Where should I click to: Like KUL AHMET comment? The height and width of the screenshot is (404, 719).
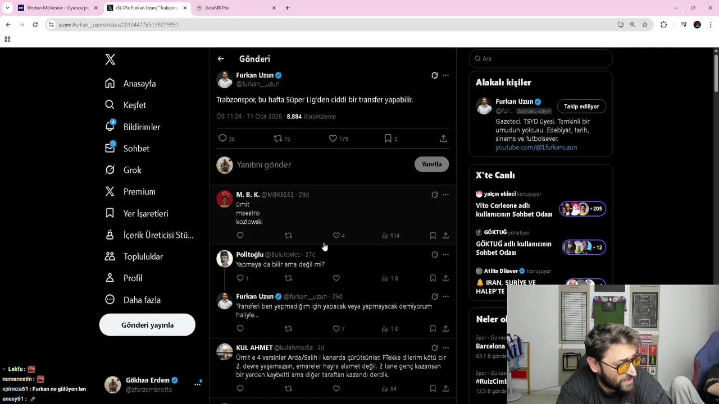point(336,388)
